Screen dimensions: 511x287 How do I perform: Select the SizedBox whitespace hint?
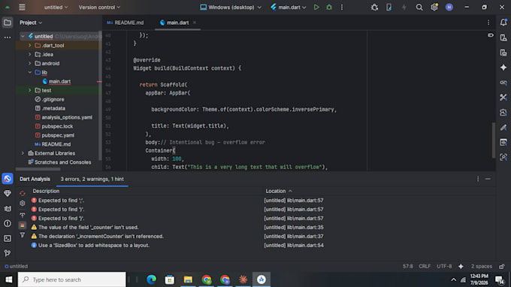click(94, 245)
